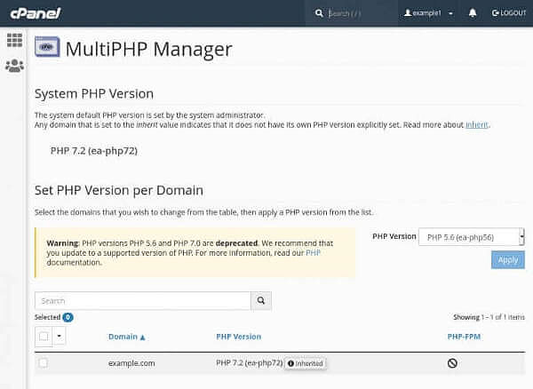Click the domain Search input field
This screenshot has height=389, width=533.
(142, 301)
